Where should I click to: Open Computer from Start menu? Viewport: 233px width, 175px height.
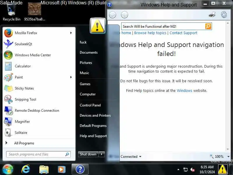point(88,94)
